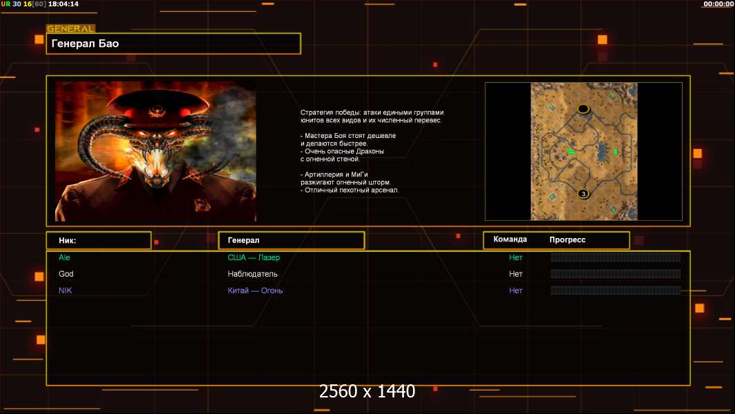The width and height of the screenshot is (735, 414).
Task: Click the empty top start position marker
Action: [583, 108]
